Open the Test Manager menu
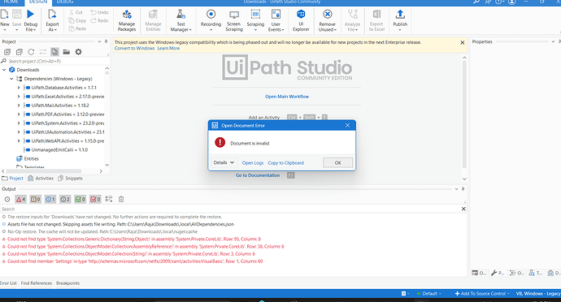Viewport: 561px width, 302px height. (x=180, y=21)
